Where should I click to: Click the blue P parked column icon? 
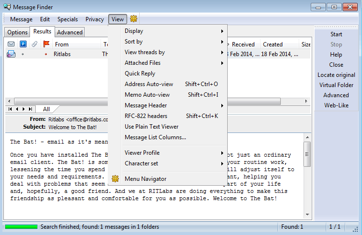23,44
